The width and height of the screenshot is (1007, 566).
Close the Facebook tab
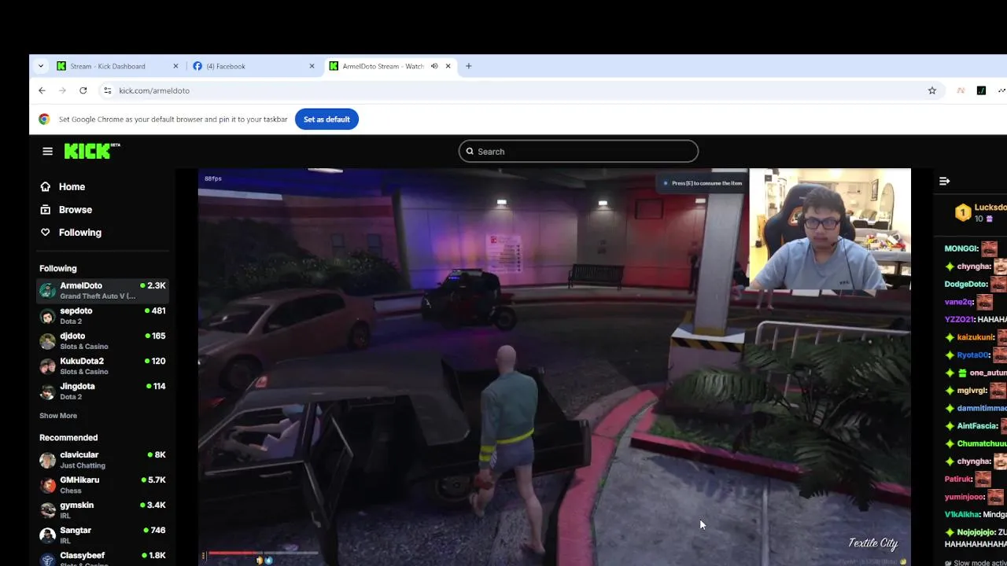pyautogui.click(x=312, y=66)
